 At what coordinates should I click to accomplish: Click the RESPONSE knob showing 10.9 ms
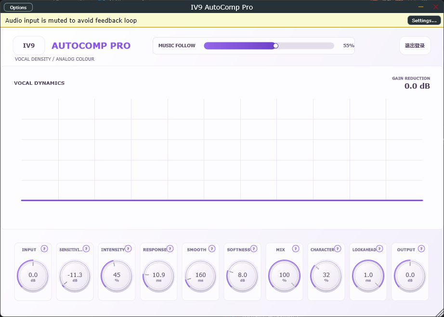(158, 276)
